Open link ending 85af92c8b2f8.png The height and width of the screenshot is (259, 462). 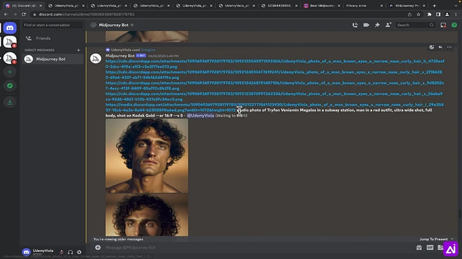pos(275,85)
